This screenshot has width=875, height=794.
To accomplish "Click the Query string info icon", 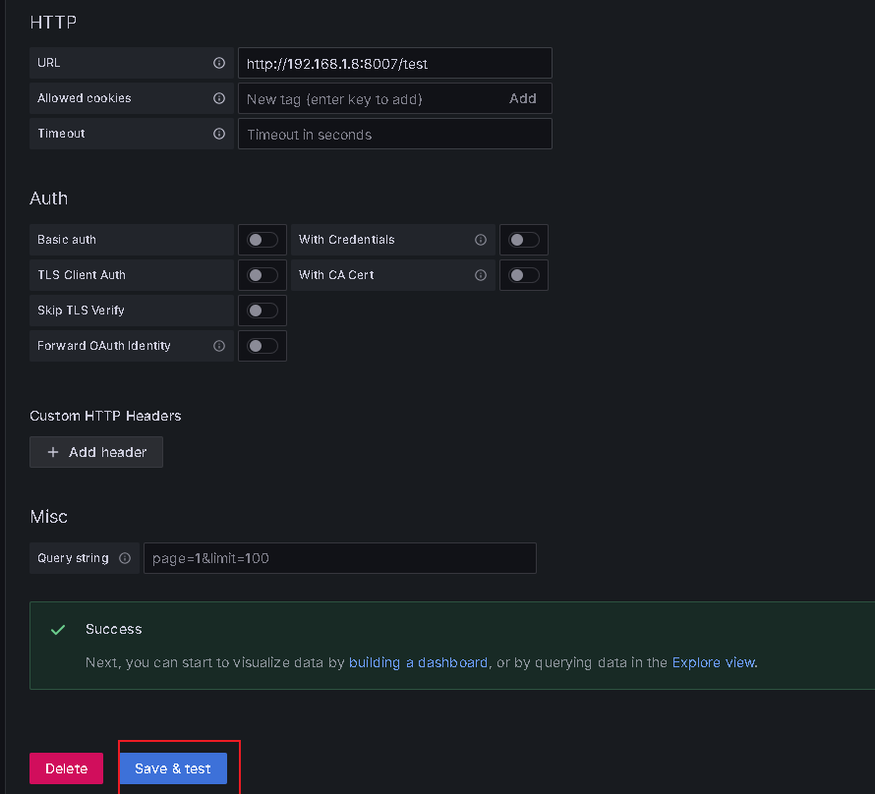I will (x=124, y=558).
